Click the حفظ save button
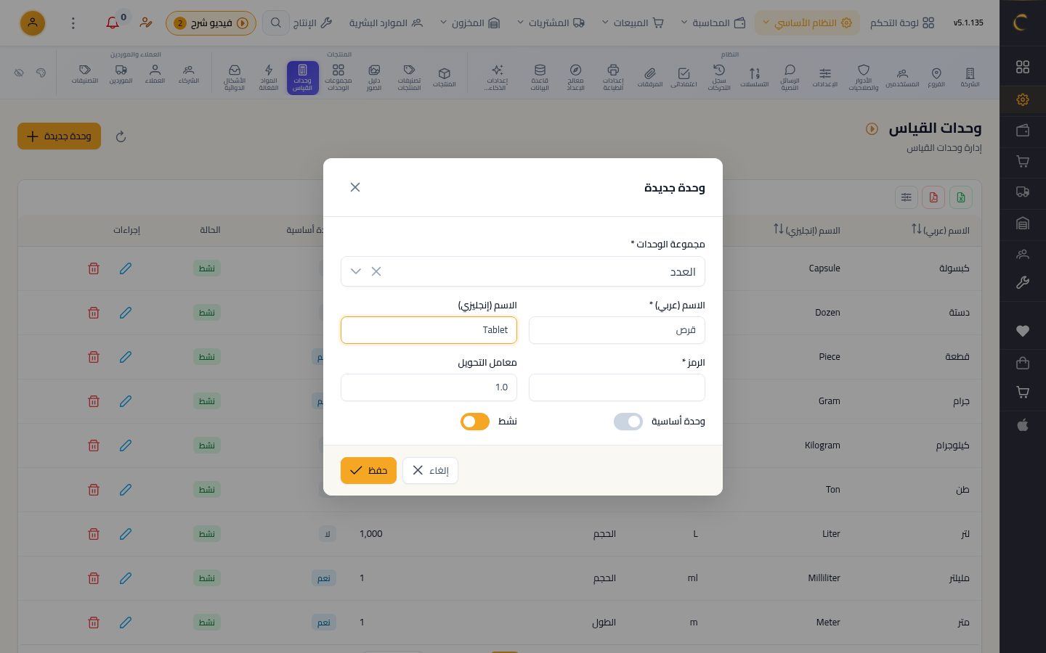Screen dimensions: 1046x653 point(368,470)
